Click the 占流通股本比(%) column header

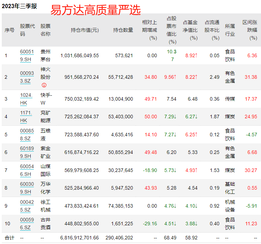(212, 30)
